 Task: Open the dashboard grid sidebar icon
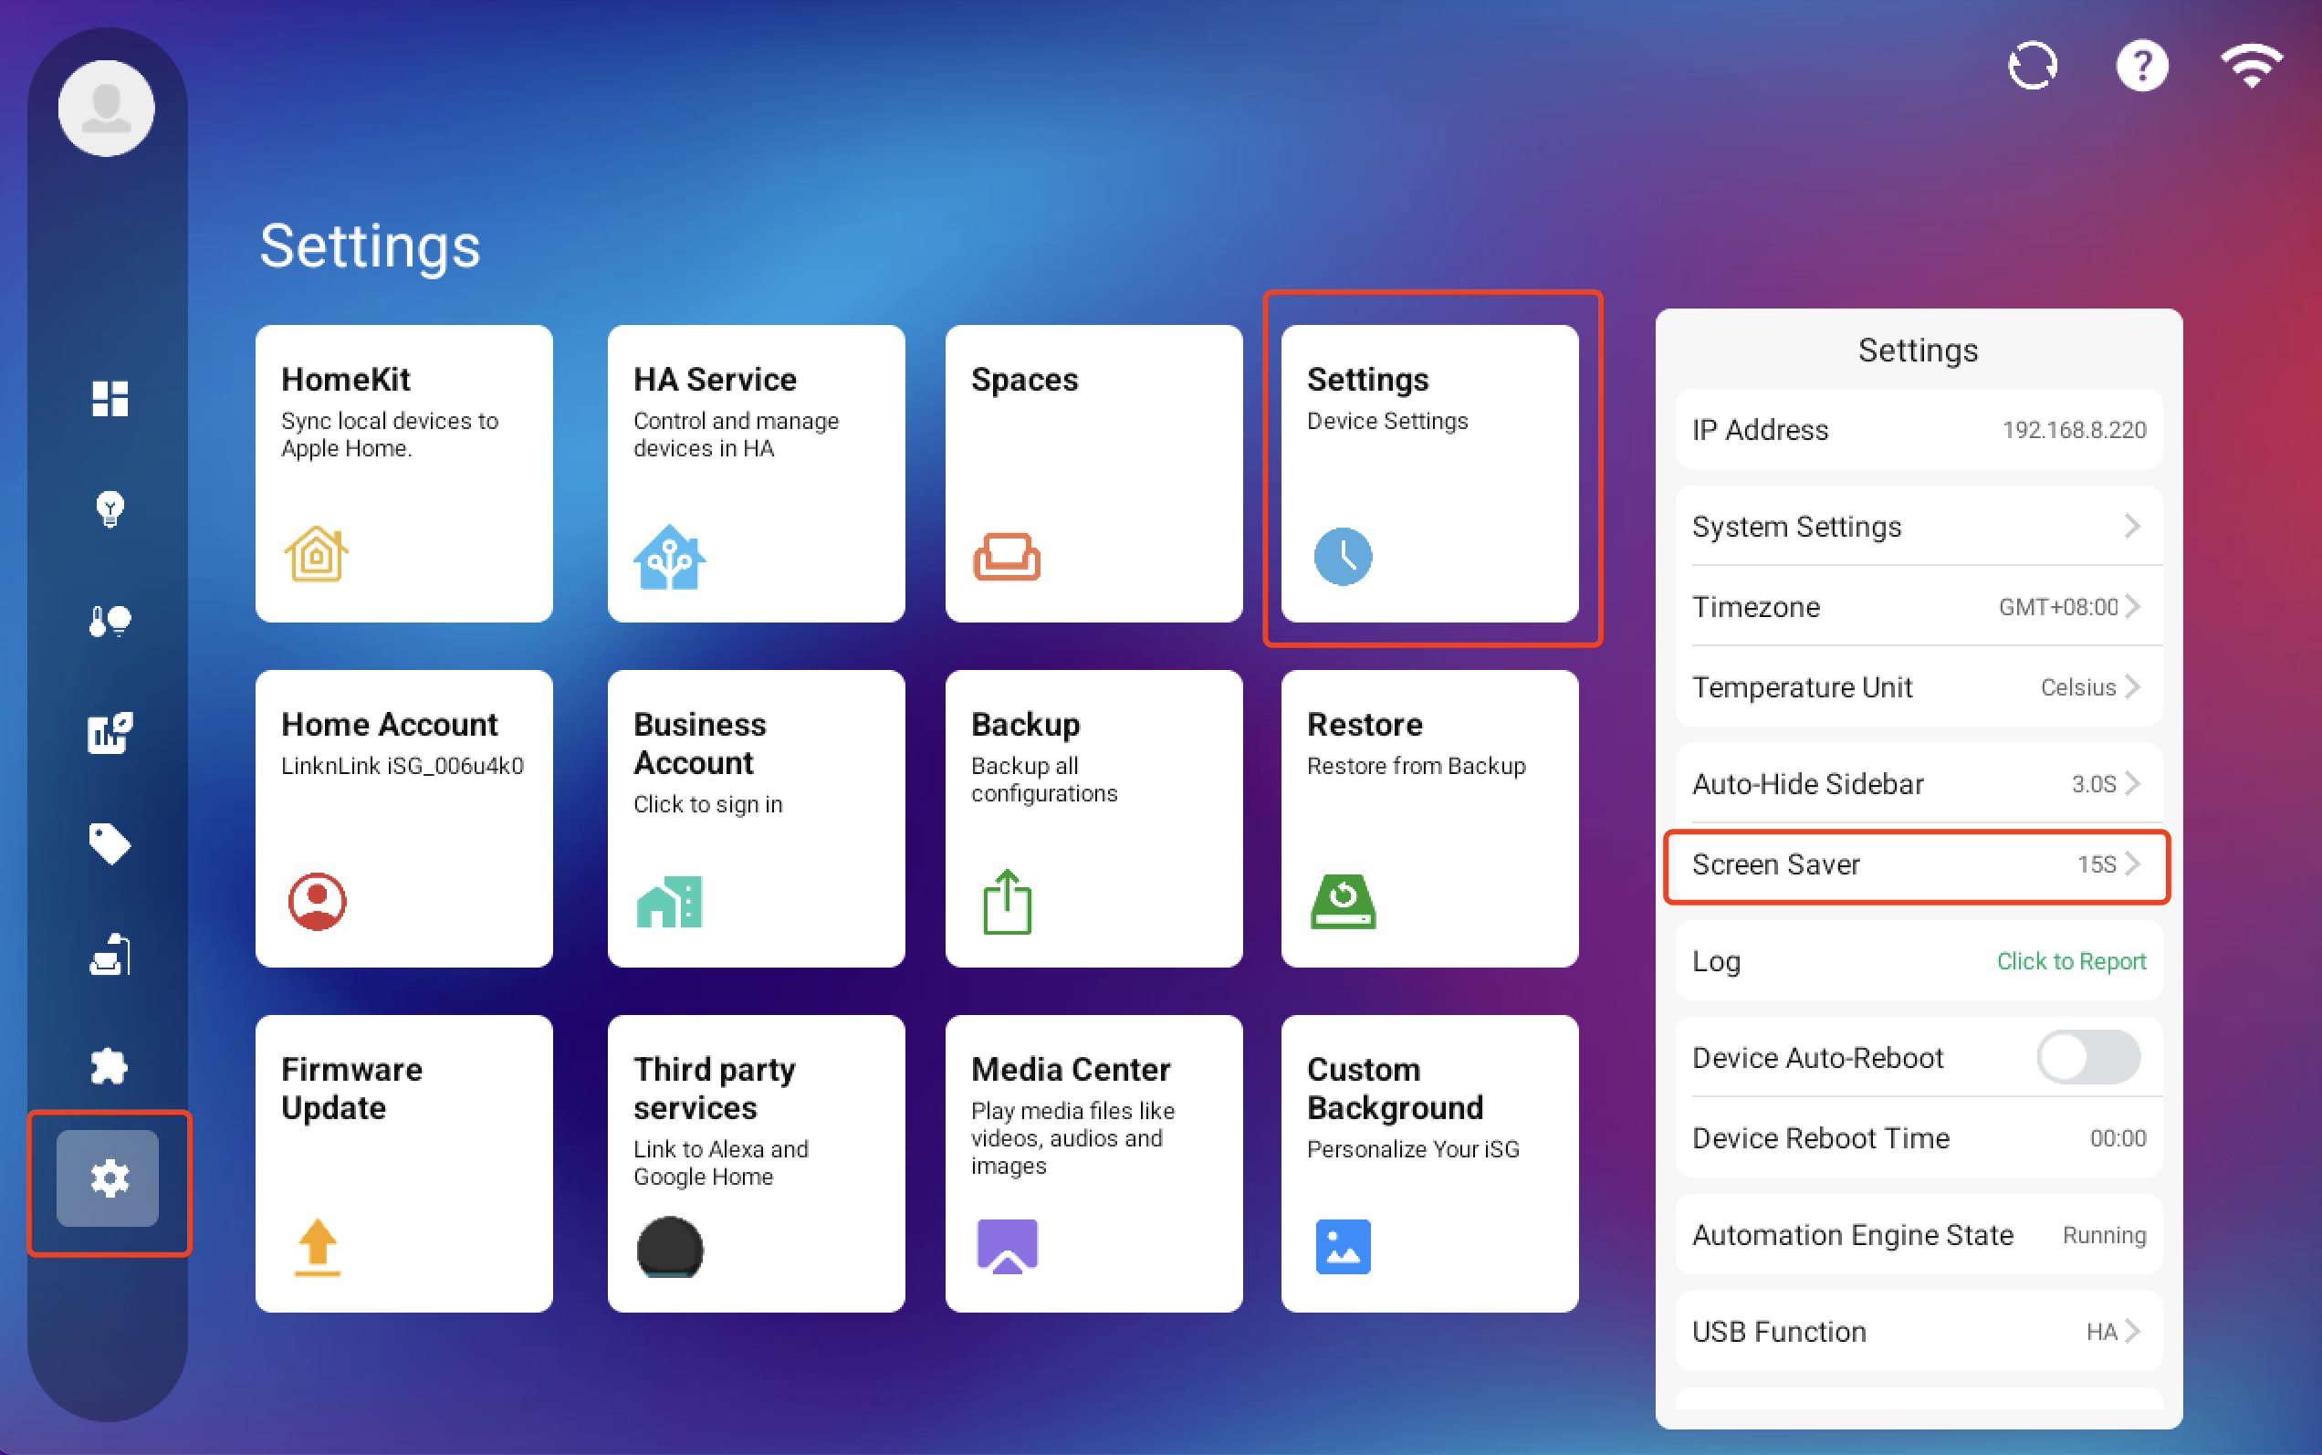[x=110, y=398]
